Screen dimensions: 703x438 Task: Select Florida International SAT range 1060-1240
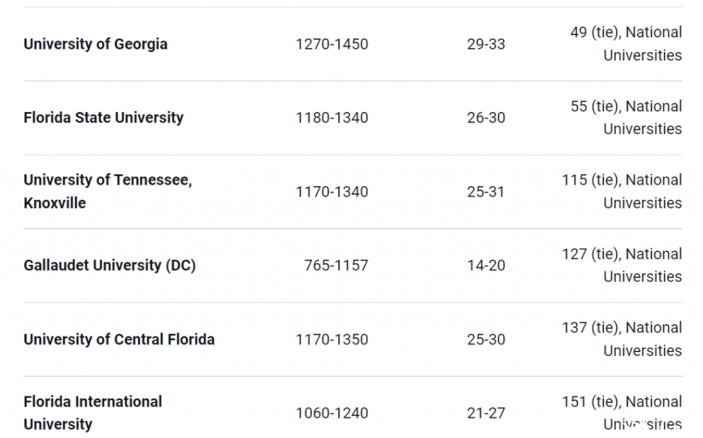coord(332,413)
